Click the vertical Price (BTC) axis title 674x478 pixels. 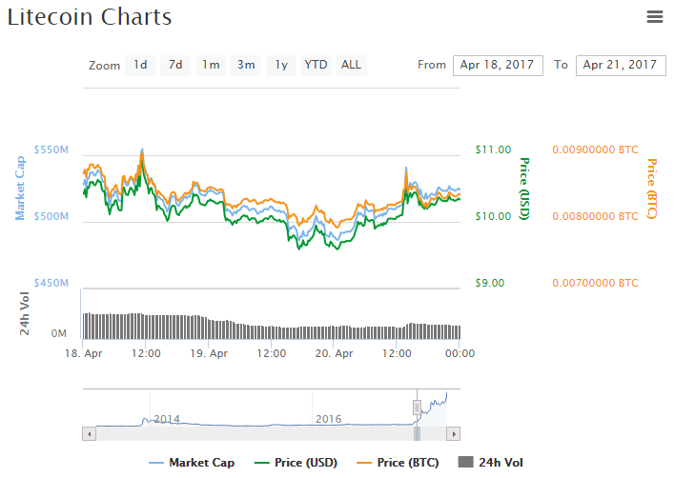(652, 189)
